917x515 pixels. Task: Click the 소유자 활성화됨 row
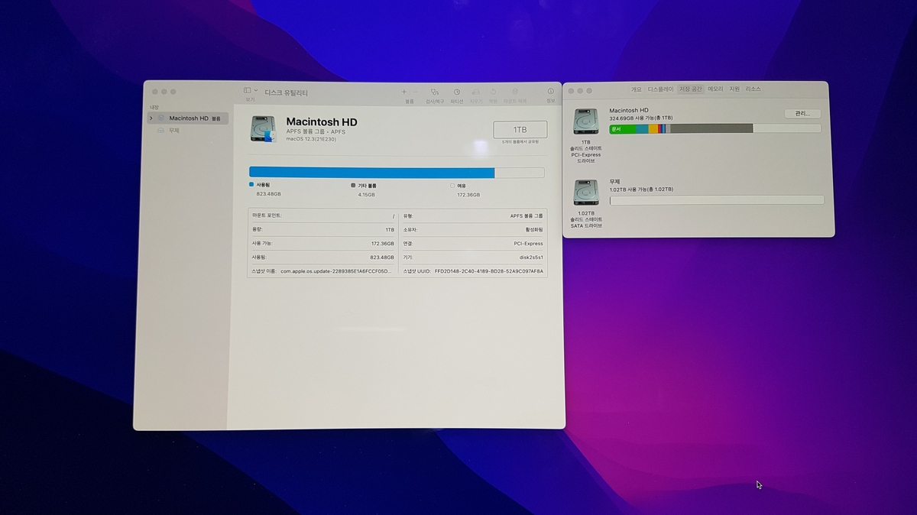(473, 229)
